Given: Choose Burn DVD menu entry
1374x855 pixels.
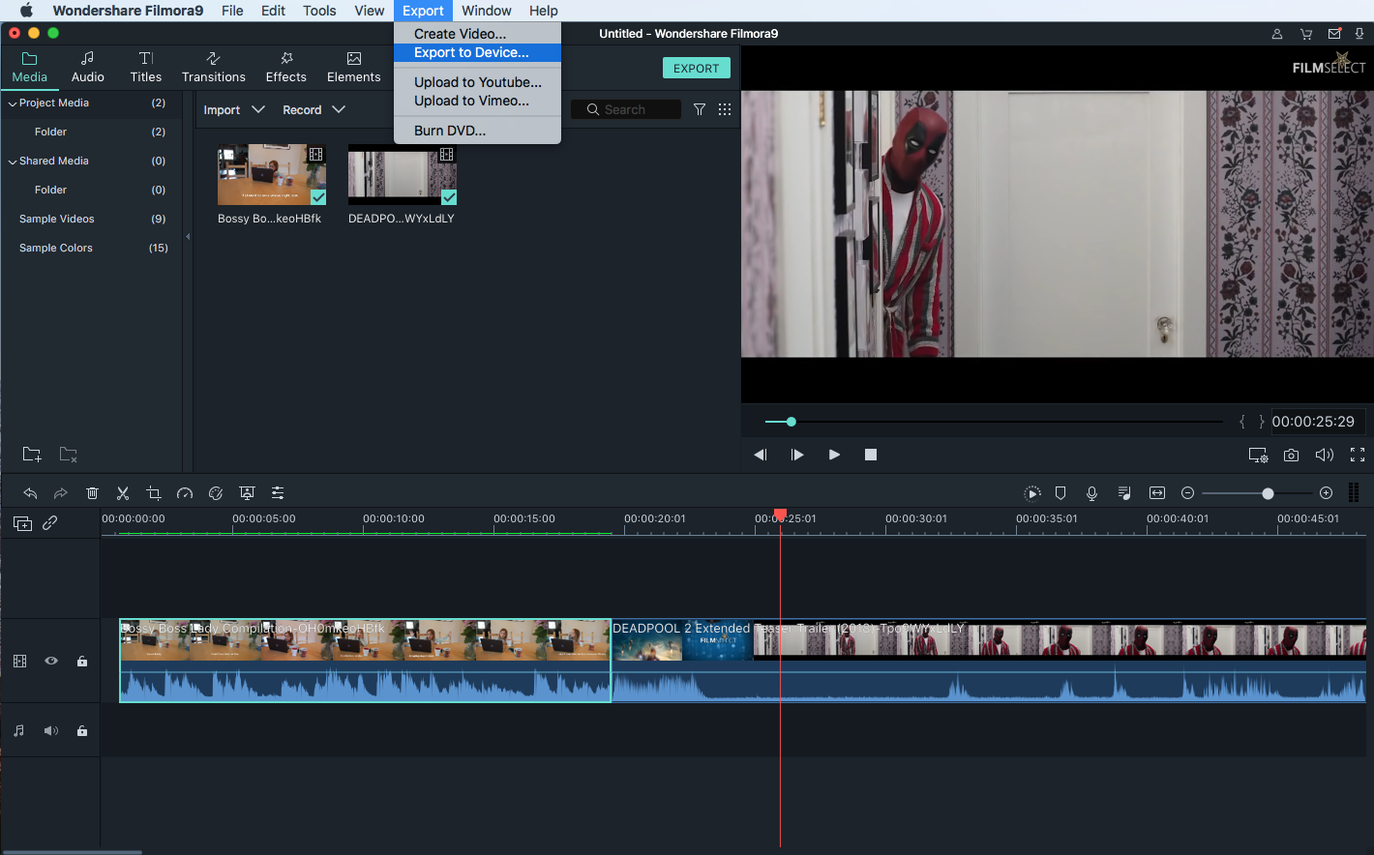Looking at the screenshot, I should pyautogui.click(x=477, y=131).
